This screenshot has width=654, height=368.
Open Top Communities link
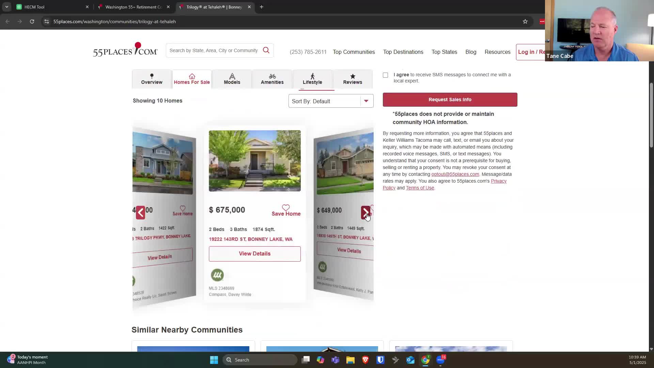(354, 52)
